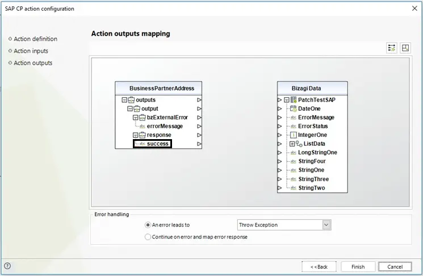The image size is (423, 276).
Task: Click the PatchTestSAP entity table icon
Action: pyautogui.click(x=294, y=100)
